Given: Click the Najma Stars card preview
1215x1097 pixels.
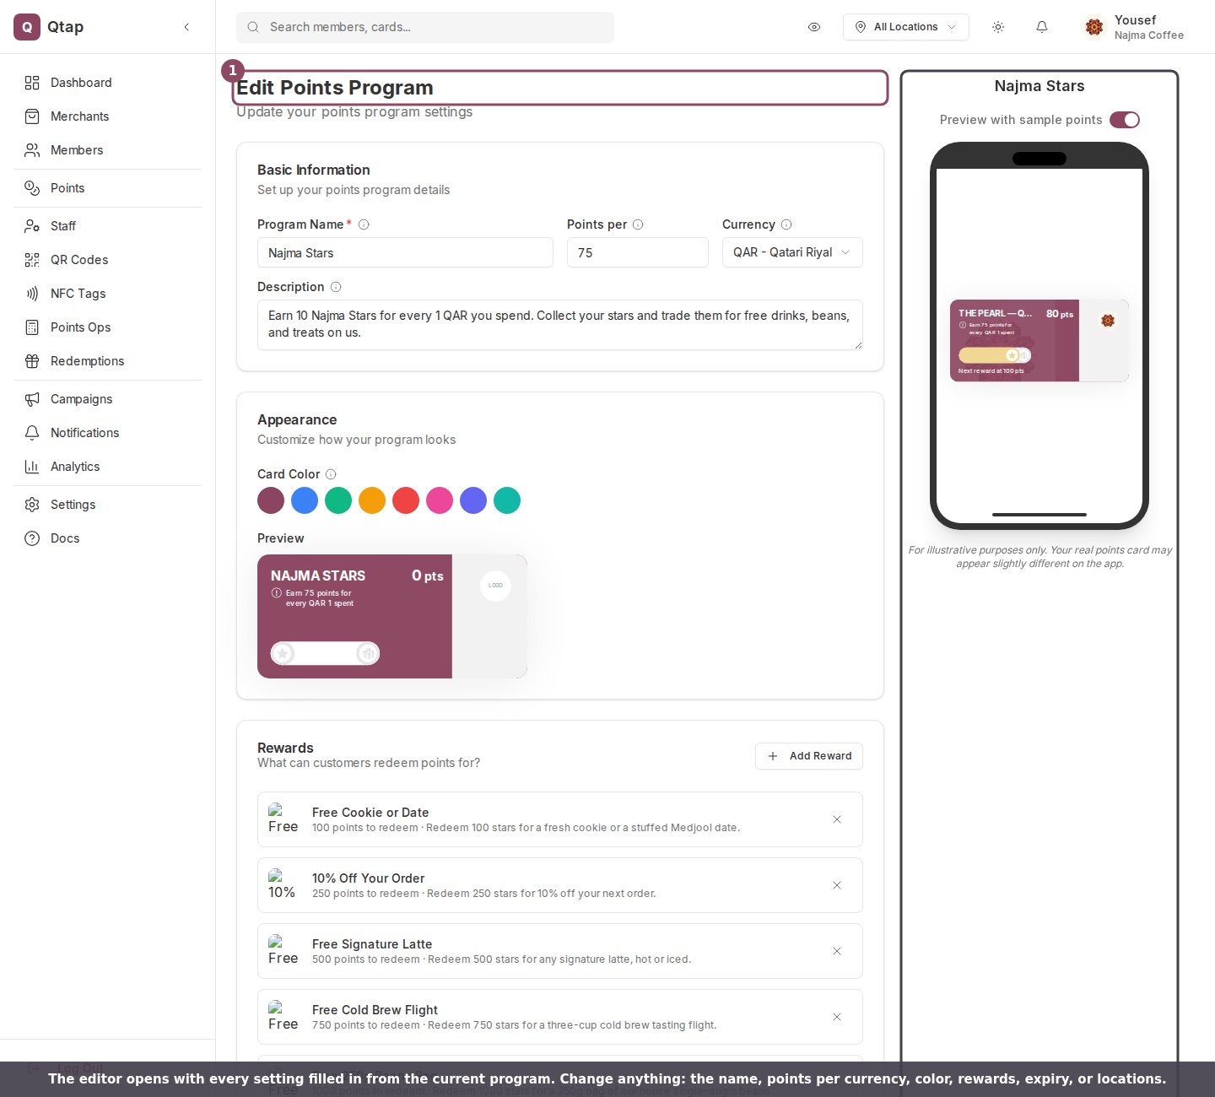Looking at the screenshot, I should click(392, 616).
